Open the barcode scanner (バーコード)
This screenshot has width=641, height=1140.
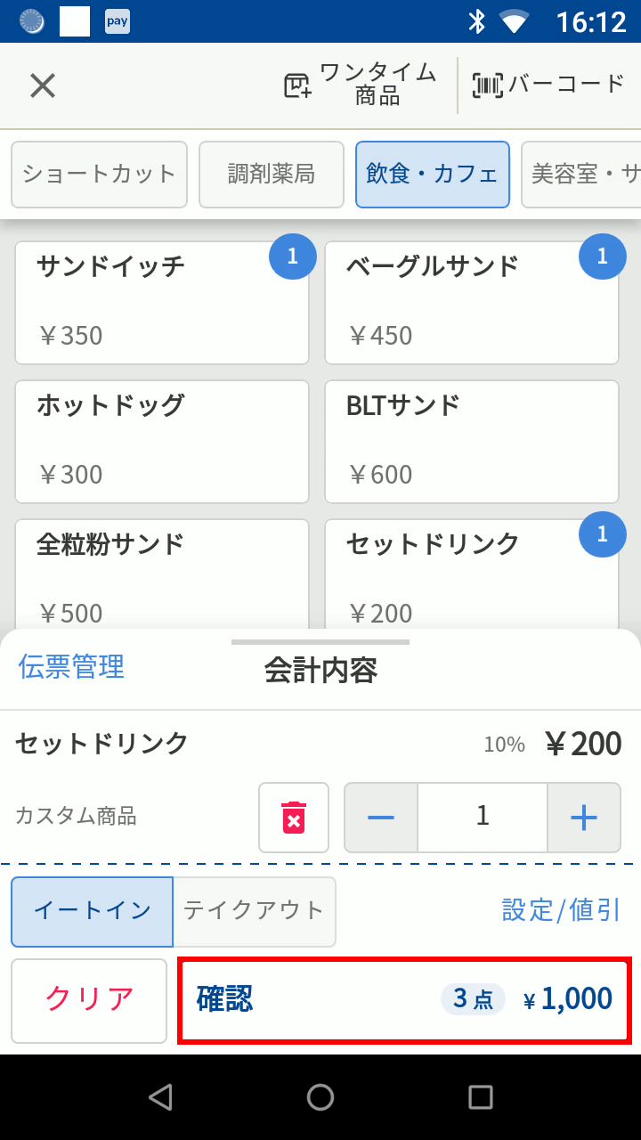point(548,85)
